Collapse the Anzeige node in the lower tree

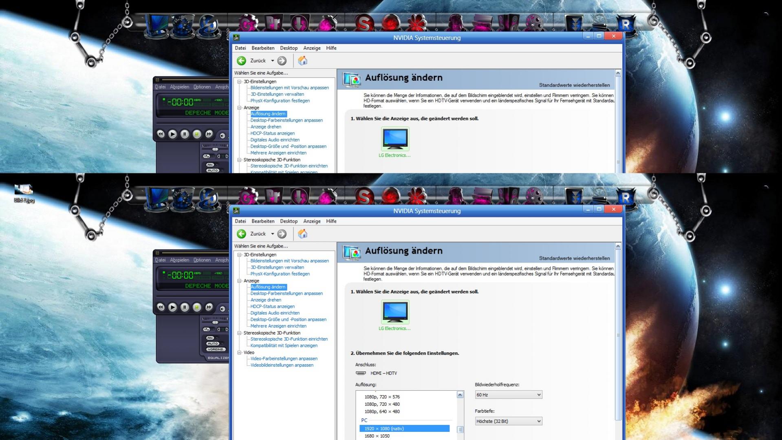point(240,281)
